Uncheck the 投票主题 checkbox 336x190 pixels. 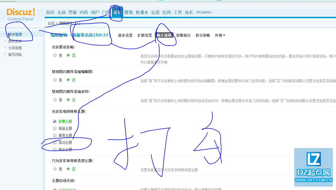tap(55, 121)
